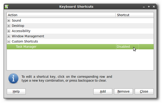162x103 pixels.
Task: Expand the Accessibility category
Action: 9,31
